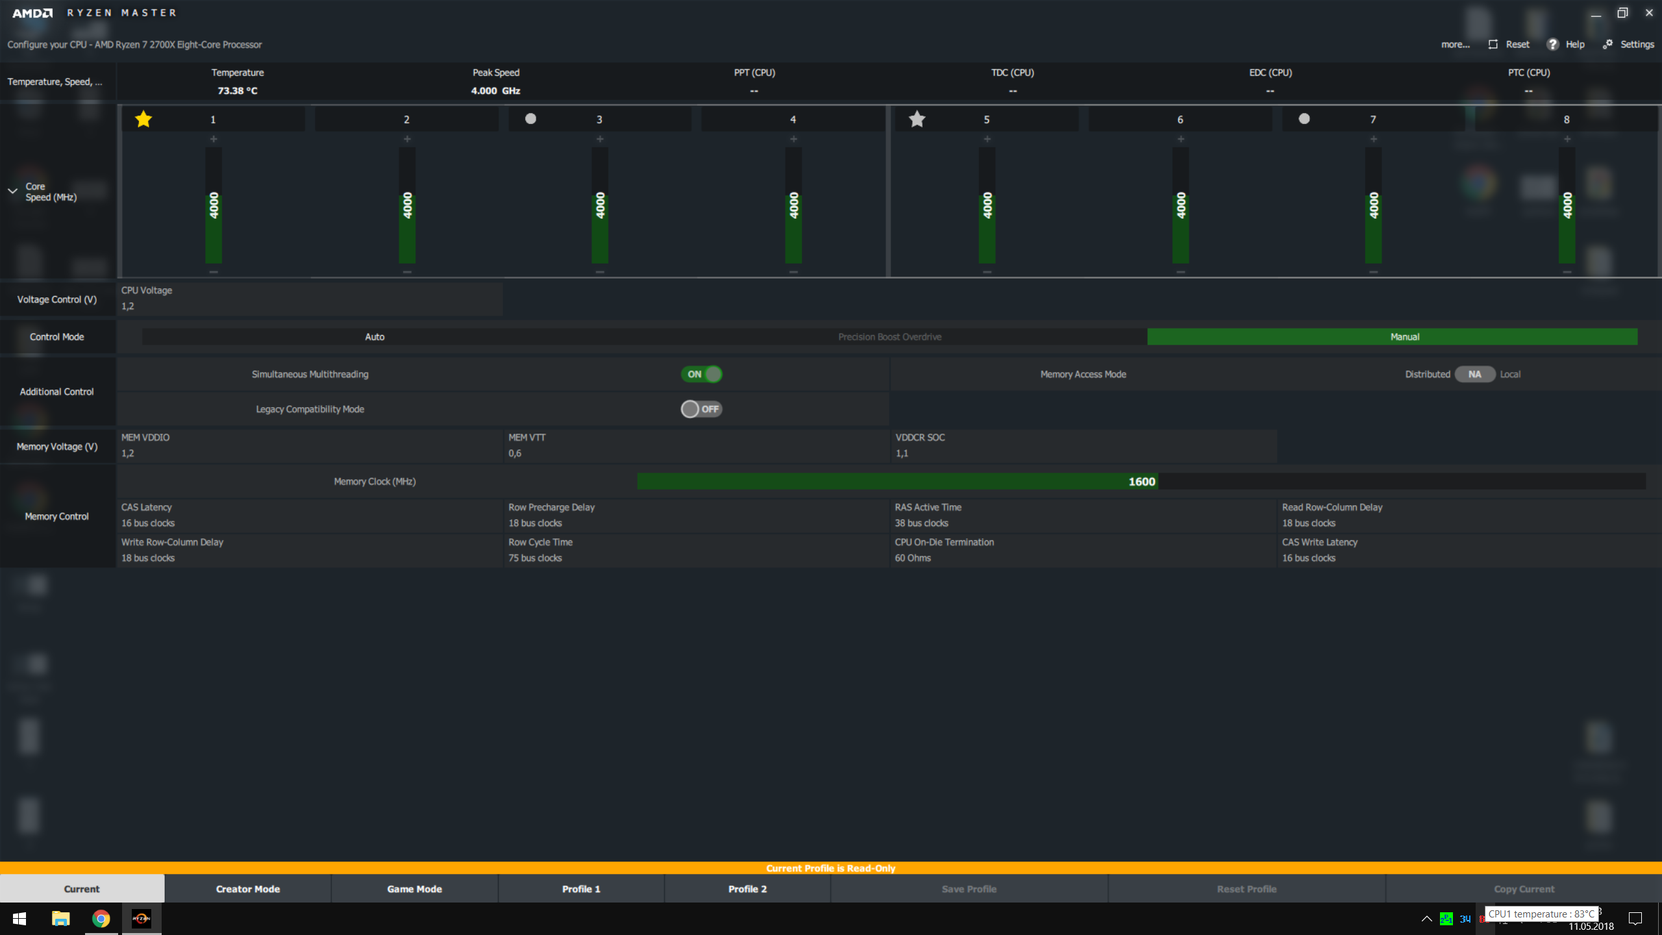Click Peak Speed 4.000 GHz reading

coord(495,91)
